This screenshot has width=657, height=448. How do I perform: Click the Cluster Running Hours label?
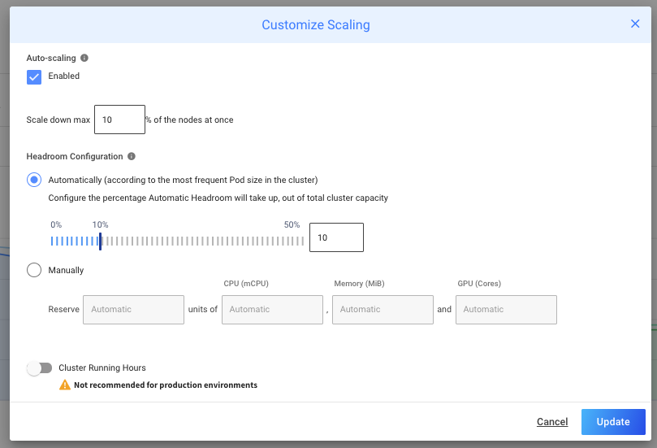tap(102, 368)
